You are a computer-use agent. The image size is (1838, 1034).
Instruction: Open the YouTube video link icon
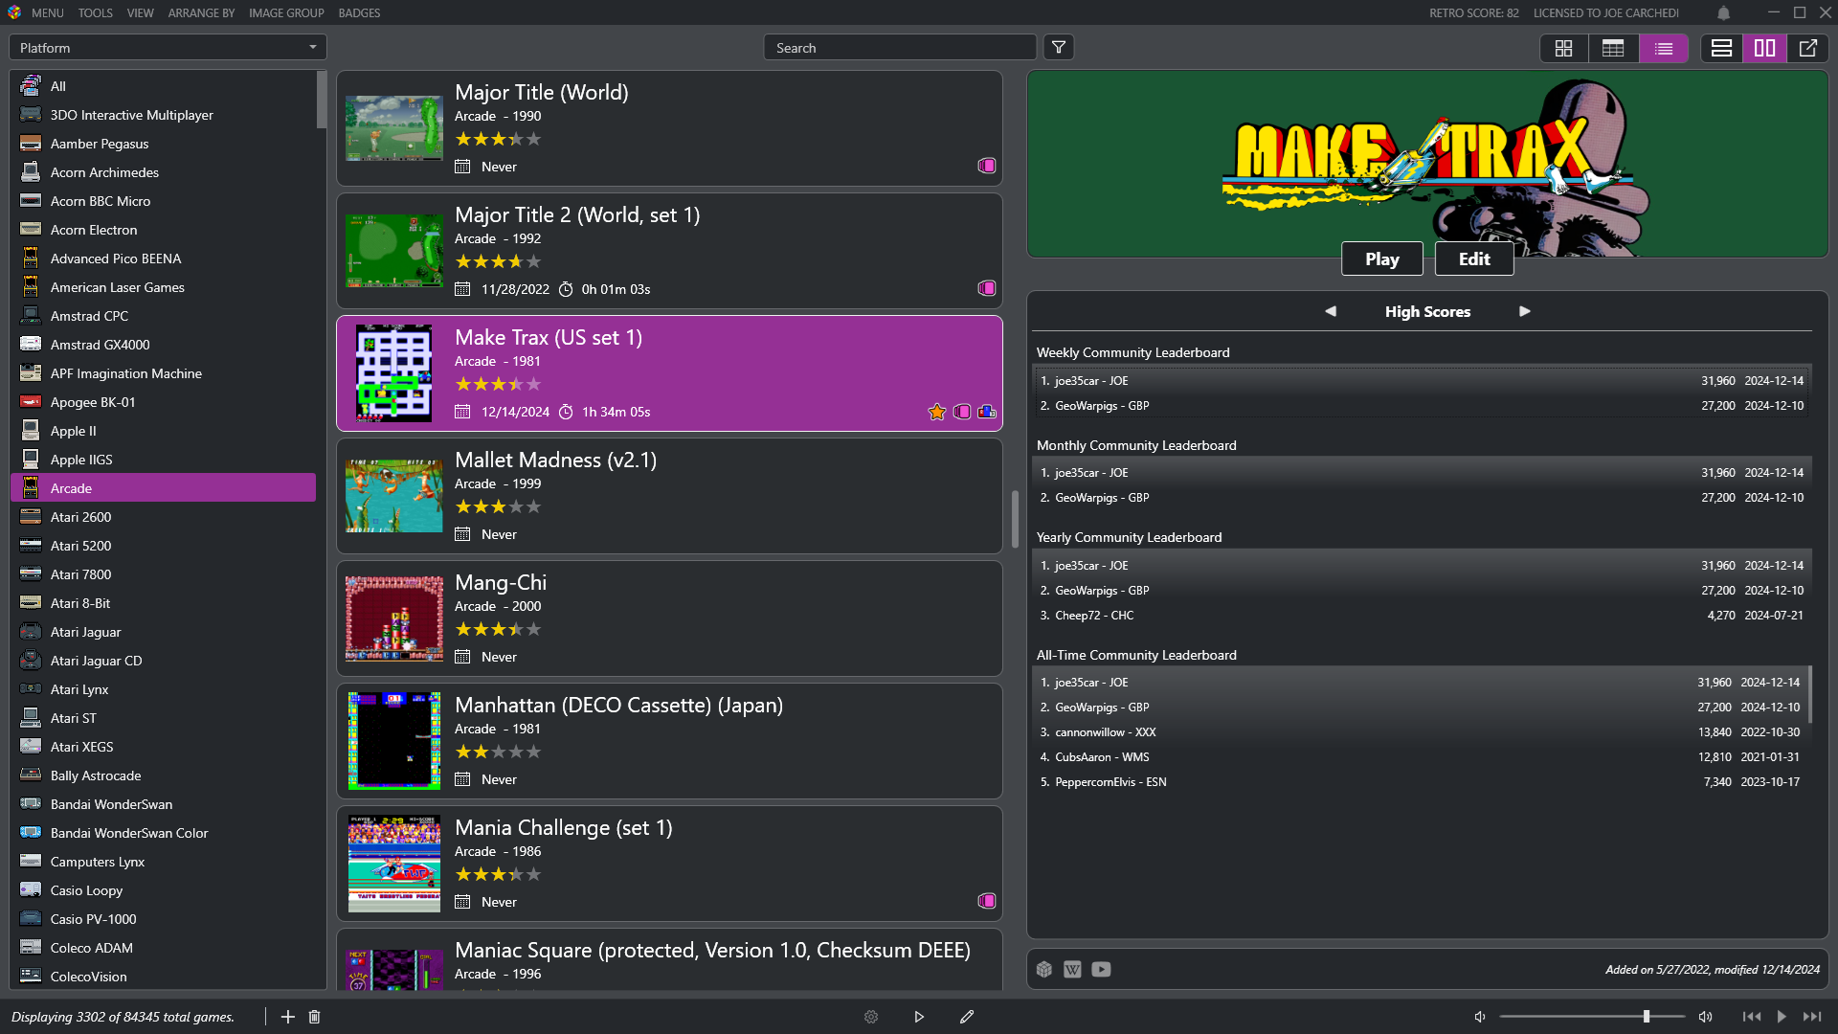(1102, 970)
